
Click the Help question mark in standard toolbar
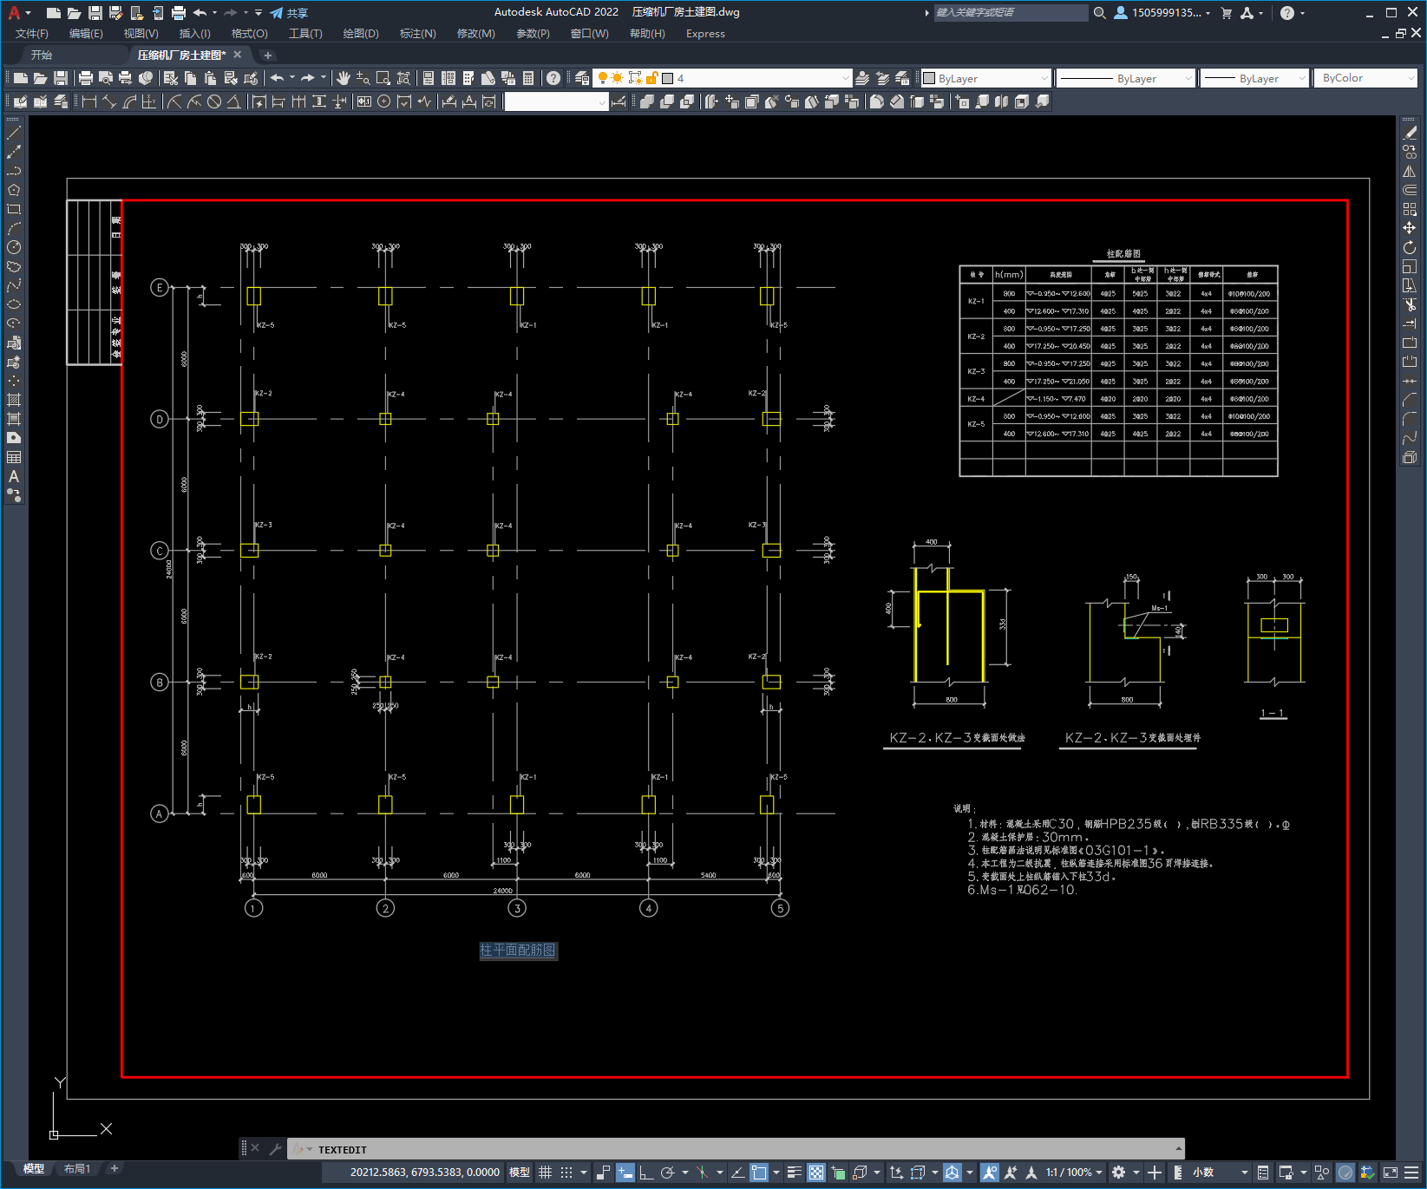[553, 78]
